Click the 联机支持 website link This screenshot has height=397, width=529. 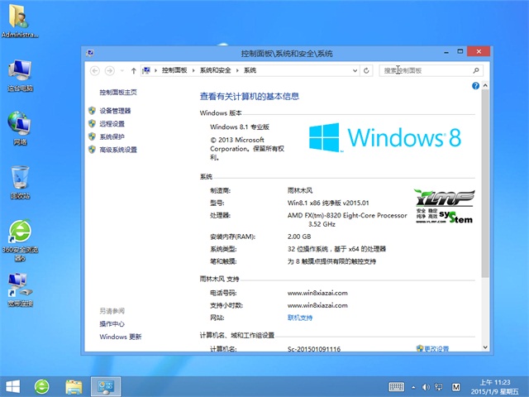point(299,317)
